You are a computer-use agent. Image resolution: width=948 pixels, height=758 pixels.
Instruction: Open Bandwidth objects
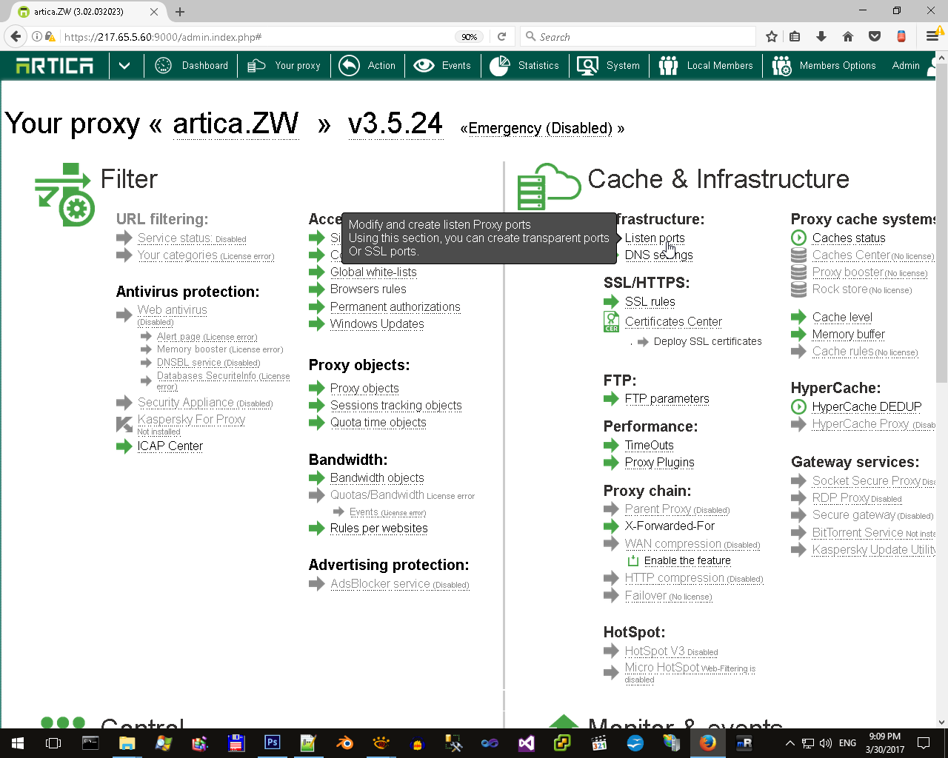pyautogui.click(x=377, y=478)
